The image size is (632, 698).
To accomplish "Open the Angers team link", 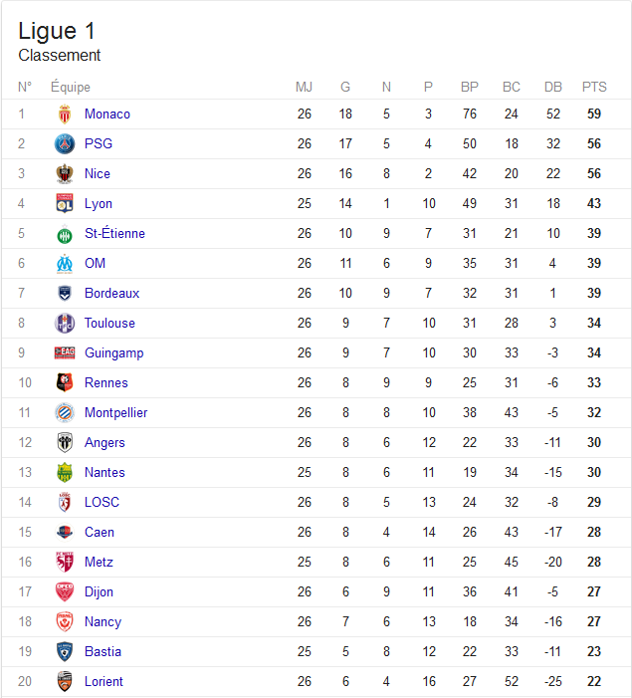I will point(105,442).
